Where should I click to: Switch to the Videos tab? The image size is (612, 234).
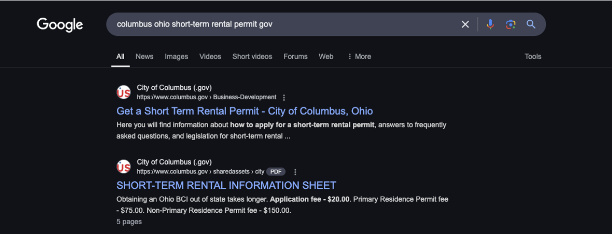point(210,57)
